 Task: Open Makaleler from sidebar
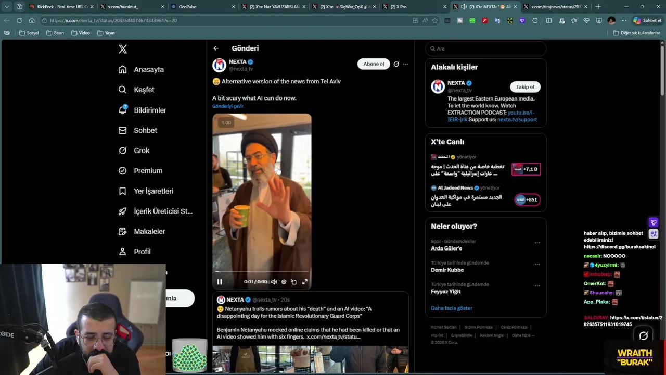[142, 231]
